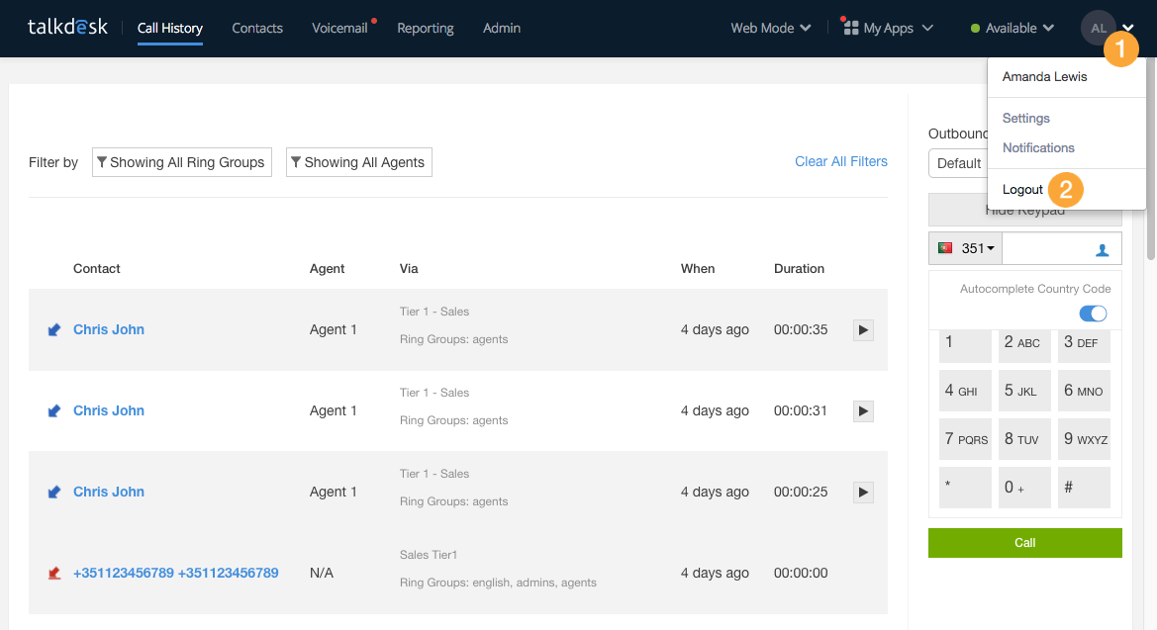Open the Admin tab

point(502,28)
